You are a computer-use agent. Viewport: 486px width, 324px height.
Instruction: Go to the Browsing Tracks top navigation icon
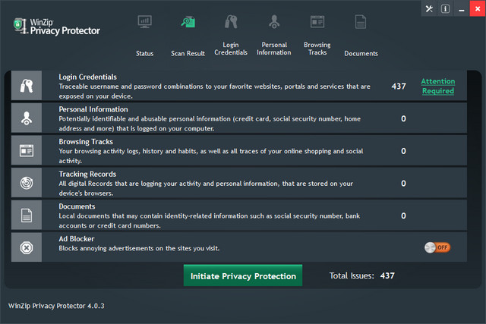[x=317, y=22]
